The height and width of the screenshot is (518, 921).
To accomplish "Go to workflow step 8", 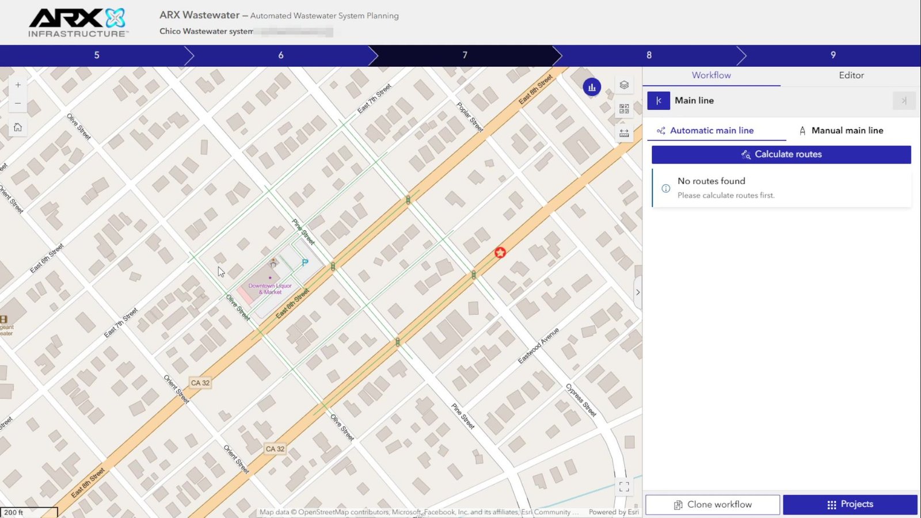I will click(649, 55).
